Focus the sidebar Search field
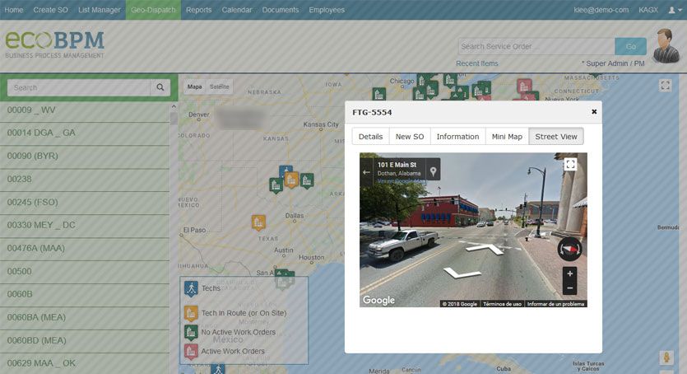 point(79,87)
